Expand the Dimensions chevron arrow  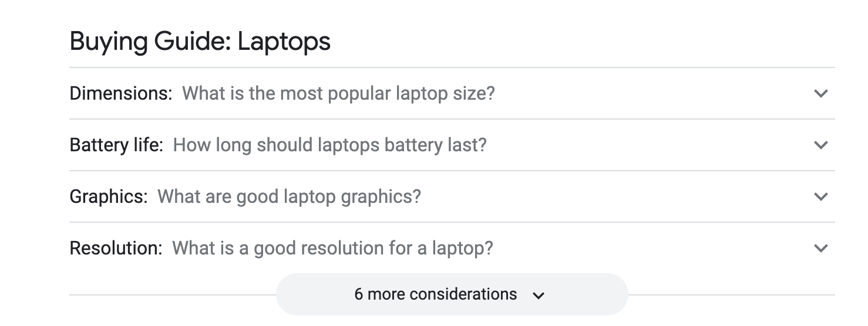pyautogui.click(x=821, y=93)
